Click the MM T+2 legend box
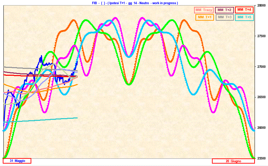Image resolution: width=268 pixels, height=166 pixels. (x=224, y=10)
